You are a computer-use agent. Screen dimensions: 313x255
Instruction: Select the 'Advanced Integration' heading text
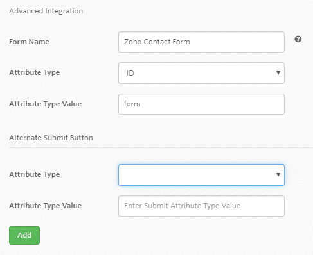tap(46, 11)
